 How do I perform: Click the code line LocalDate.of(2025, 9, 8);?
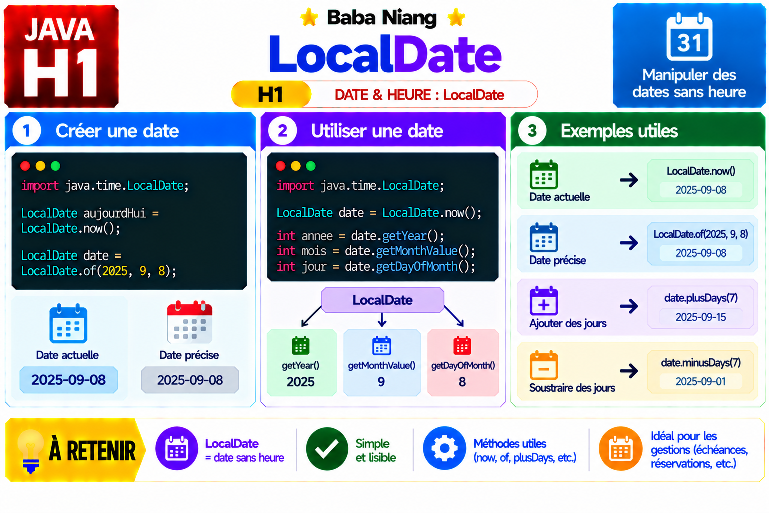[x=99, y=271]
